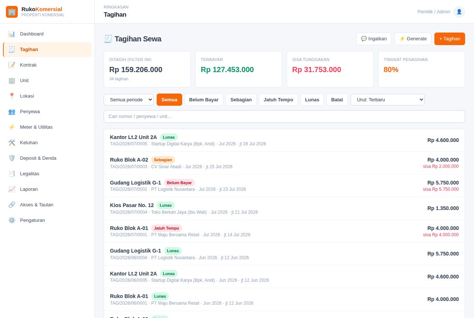Viewport: 474px width, 318px height.
Task: Click the Sebagian badge on Ruko Blok A-02
Action: coord(163,160)
